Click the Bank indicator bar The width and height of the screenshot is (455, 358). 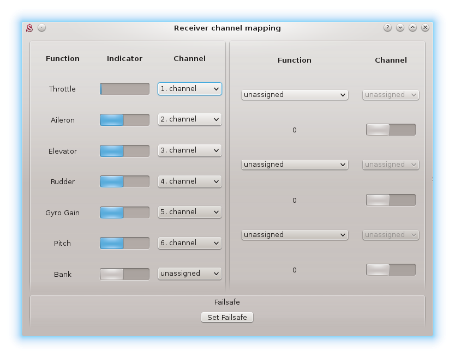pyautogui.click(x=124, y=274)
